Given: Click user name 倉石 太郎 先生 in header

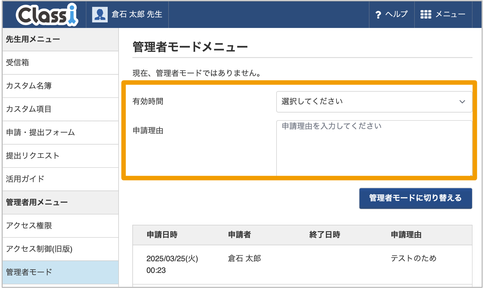Looking at the screenshot, I should coord(137,14).
